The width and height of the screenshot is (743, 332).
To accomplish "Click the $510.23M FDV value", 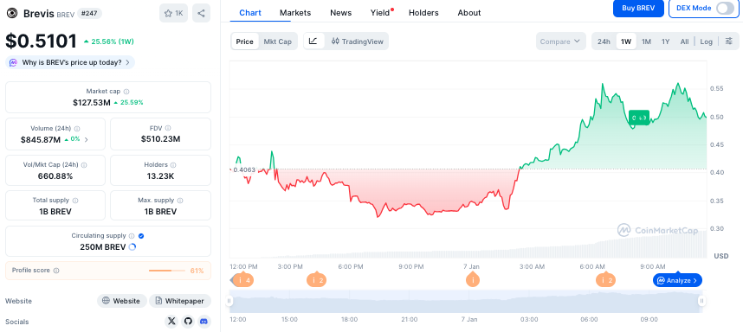I will [160, 139].
